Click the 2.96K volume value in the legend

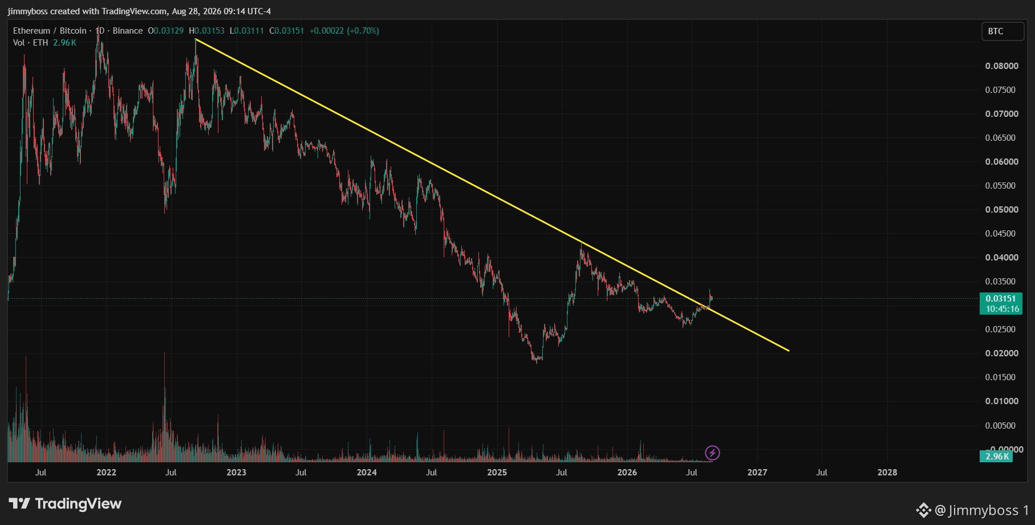[x=64, y=43]
